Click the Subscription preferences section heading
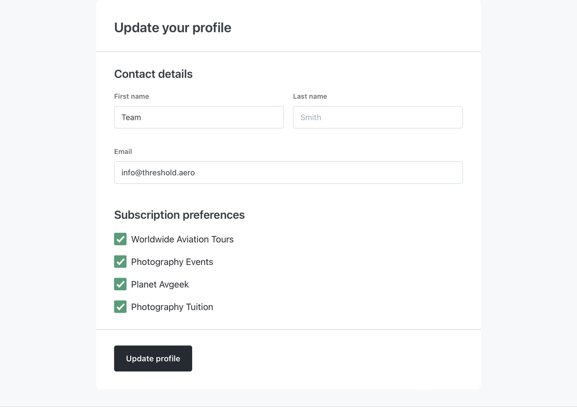Image resolution: width=577 pixels, height=407 pixels. tap(179, 215)
